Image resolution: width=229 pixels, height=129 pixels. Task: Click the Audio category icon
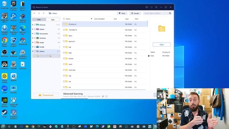click(x=38, y=42)
